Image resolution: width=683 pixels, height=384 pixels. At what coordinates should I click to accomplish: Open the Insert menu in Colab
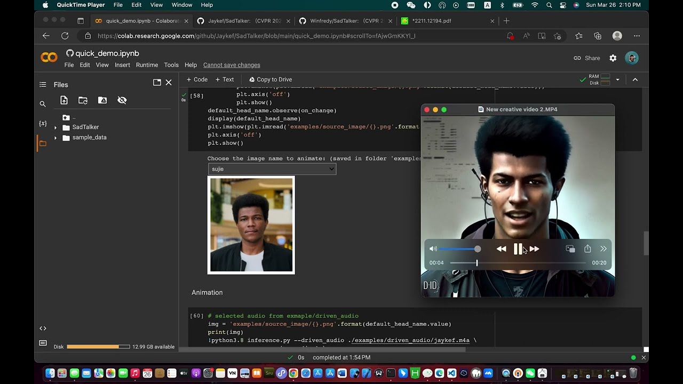(x=122, y=65)
